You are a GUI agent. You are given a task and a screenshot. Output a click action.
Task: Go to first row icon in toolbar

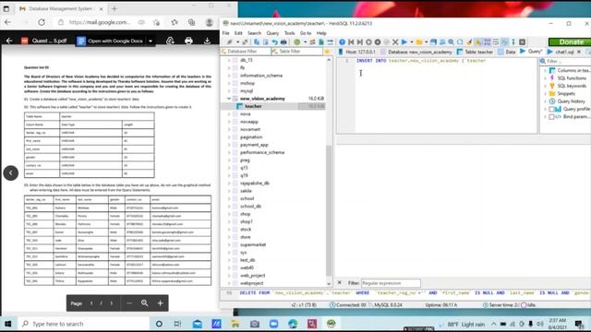click(x=351, y=42)
